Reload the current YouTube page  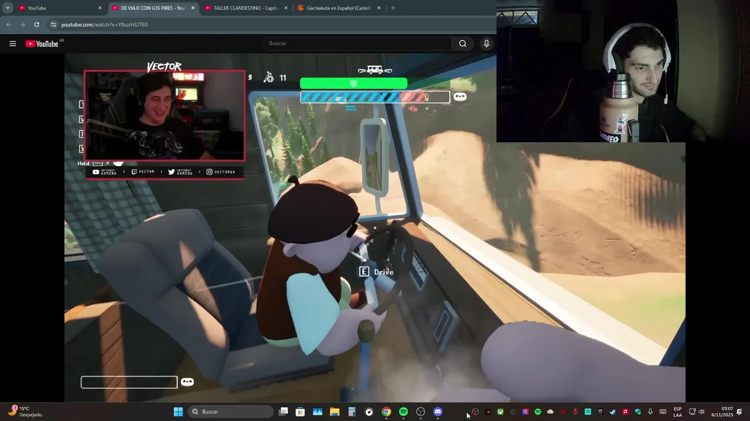(x=36, y=25)
